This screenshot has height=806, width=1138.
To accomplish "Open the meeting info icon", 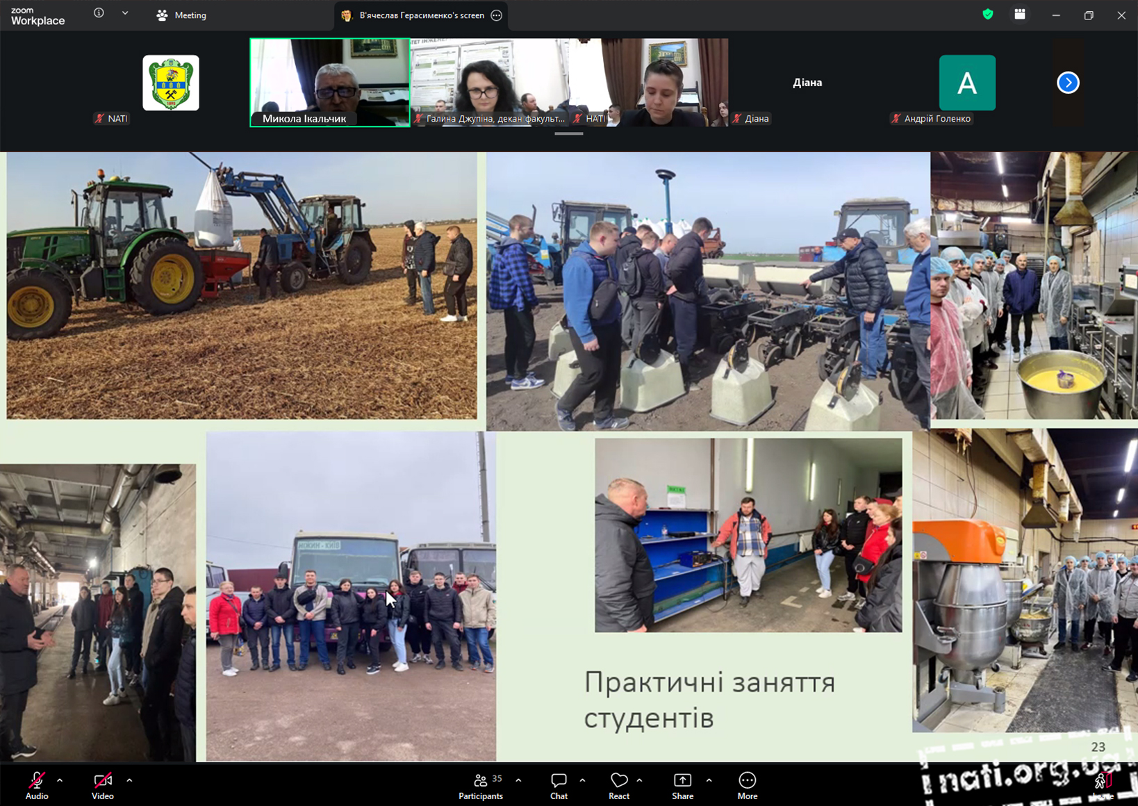I will point(99,13).
